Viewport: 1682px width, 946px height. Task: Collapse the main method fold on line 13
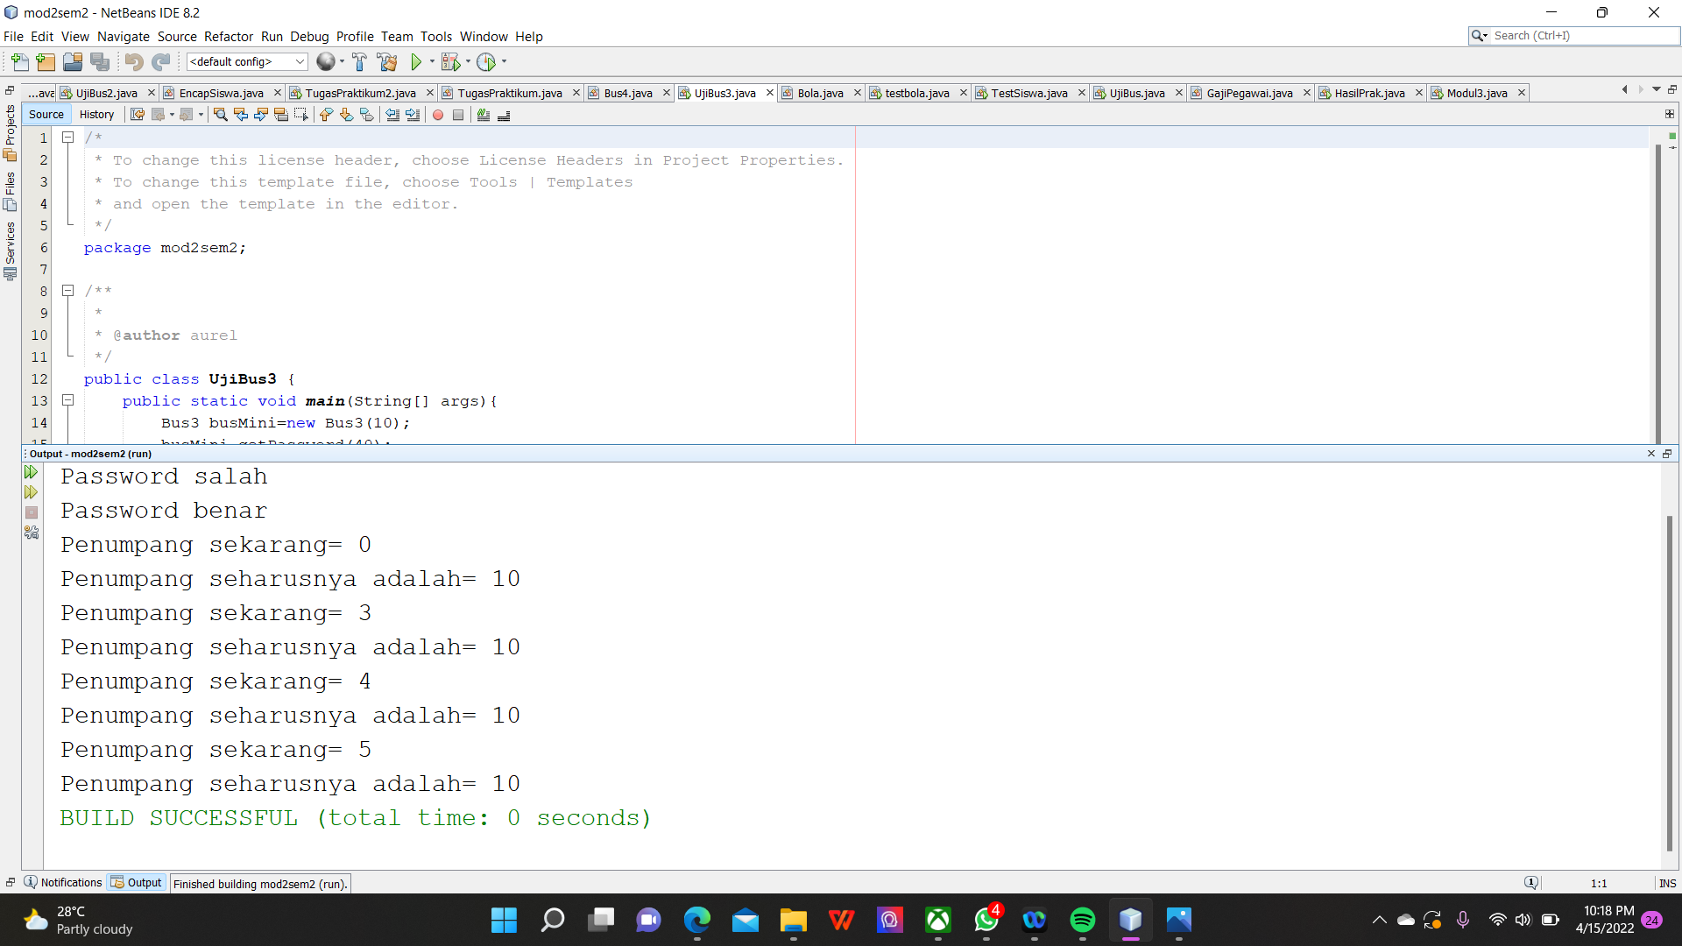[67, 400]
